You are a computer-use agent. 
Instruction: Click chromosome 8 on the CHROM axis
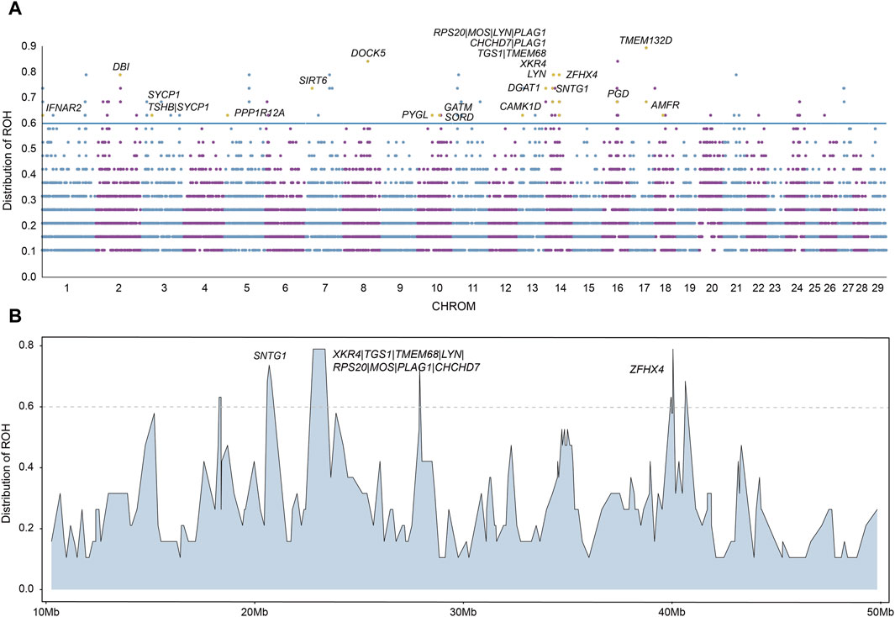(x=364, y=289)
